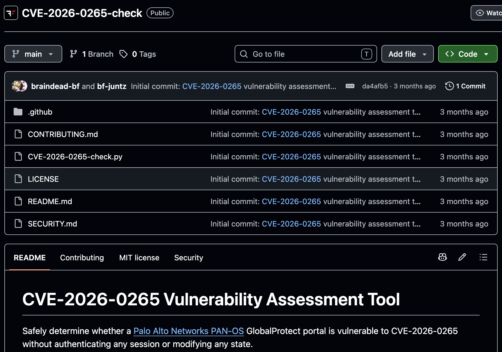Image resolution: width=502 pixels, height=352 pixels.
Task: Open Copilot icon in README toolbar
Action: point(442,257)
